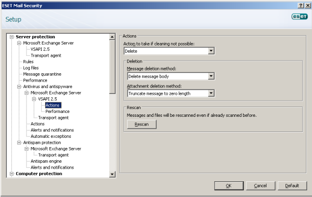Select Performance under Server protection

point(35,81)
